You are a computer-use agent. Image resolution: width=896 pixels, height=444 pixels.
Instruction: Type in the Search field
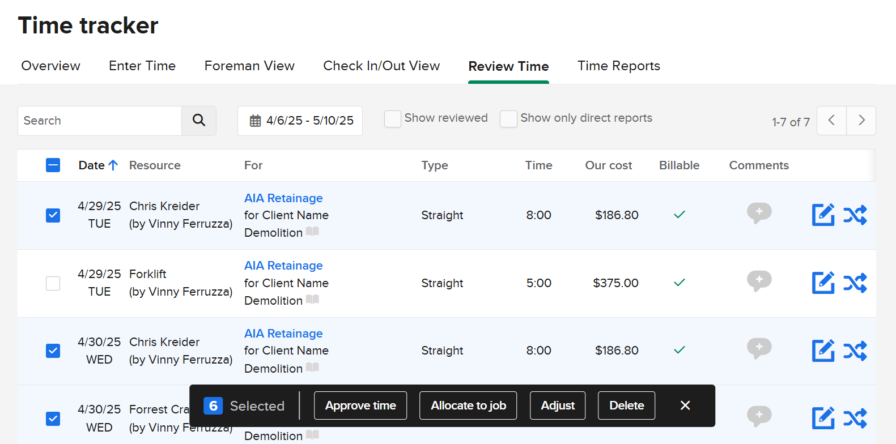pyautogui.click(x=100, y=121)
